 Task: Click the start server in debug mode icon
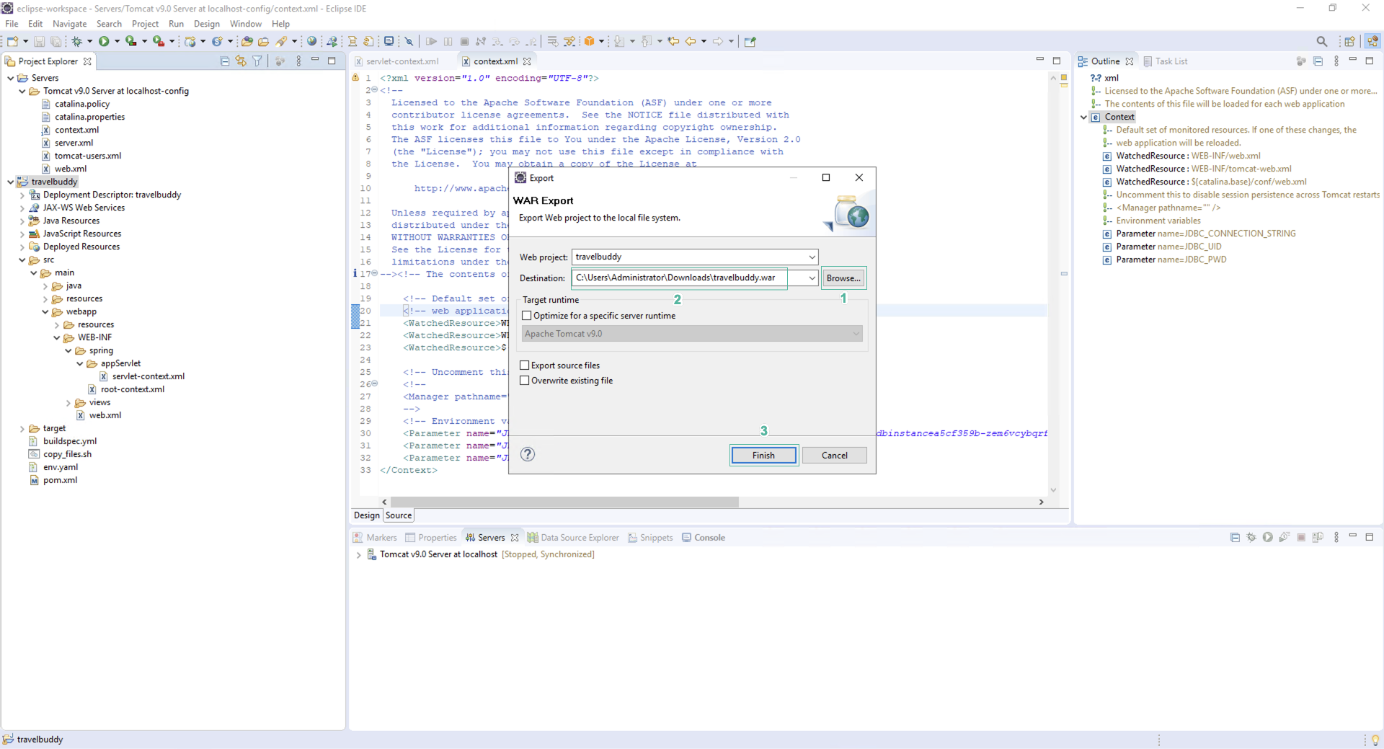coord(1251,537)
